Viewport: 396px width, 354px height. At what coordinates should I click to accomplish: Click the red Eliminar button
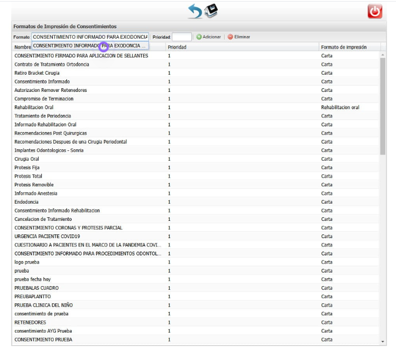tap(239, 37)
